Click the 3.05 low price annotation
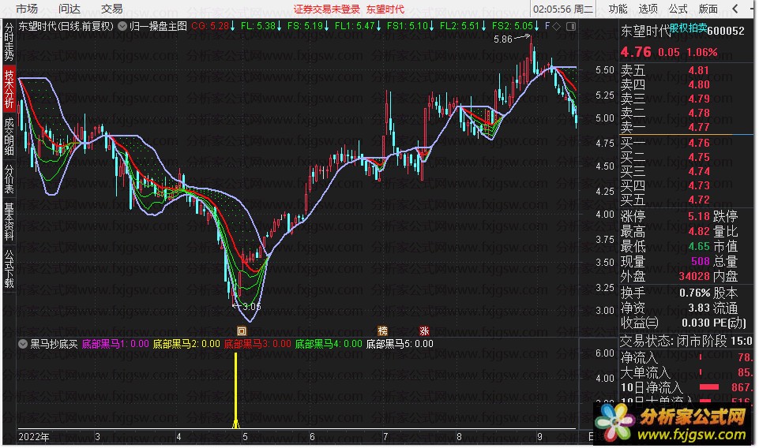Viewport: 759px width, 448px height. [252, 306]
